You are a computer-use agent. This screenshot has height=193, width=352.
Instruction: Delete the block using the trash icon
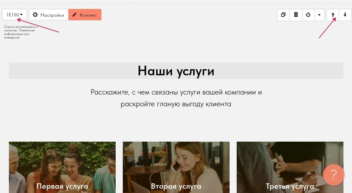click(x=296, y=15)
